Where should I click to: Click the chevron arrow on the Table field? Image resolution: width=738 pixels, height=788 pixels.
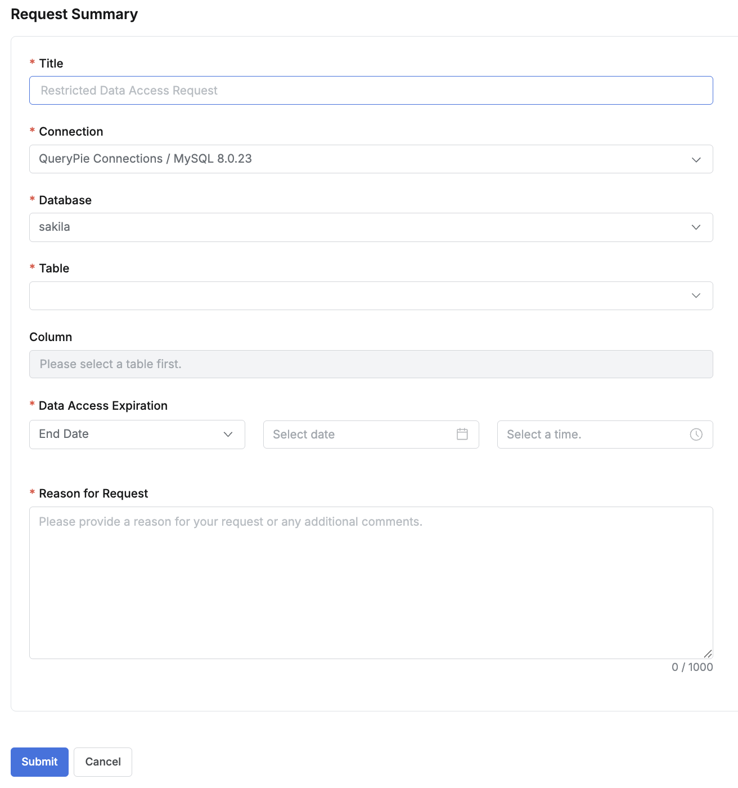click(696, 295)
